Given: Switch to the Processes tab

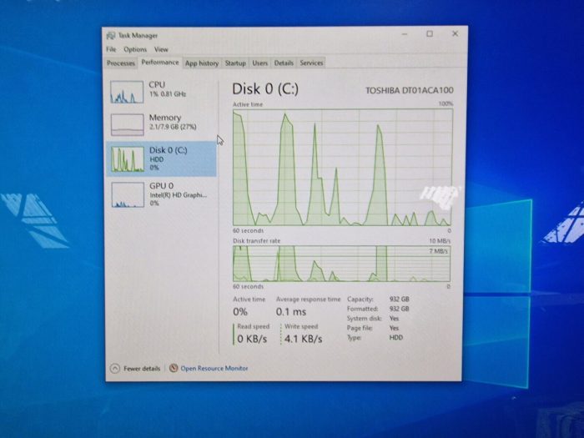Looking at the screenshot, I should click(x=121, y=63).
